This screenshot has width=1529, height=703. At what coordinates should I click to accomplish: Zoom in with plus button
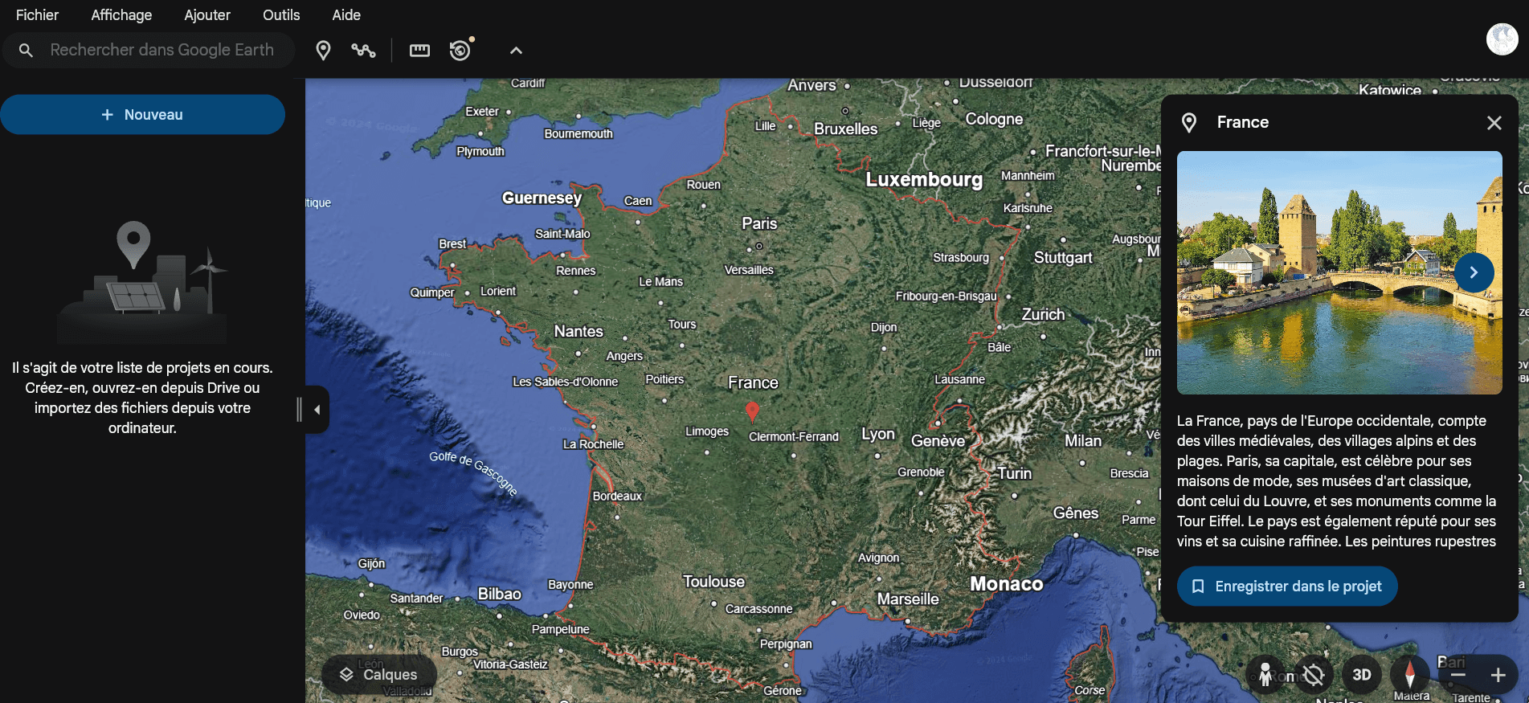(1498, 675)
